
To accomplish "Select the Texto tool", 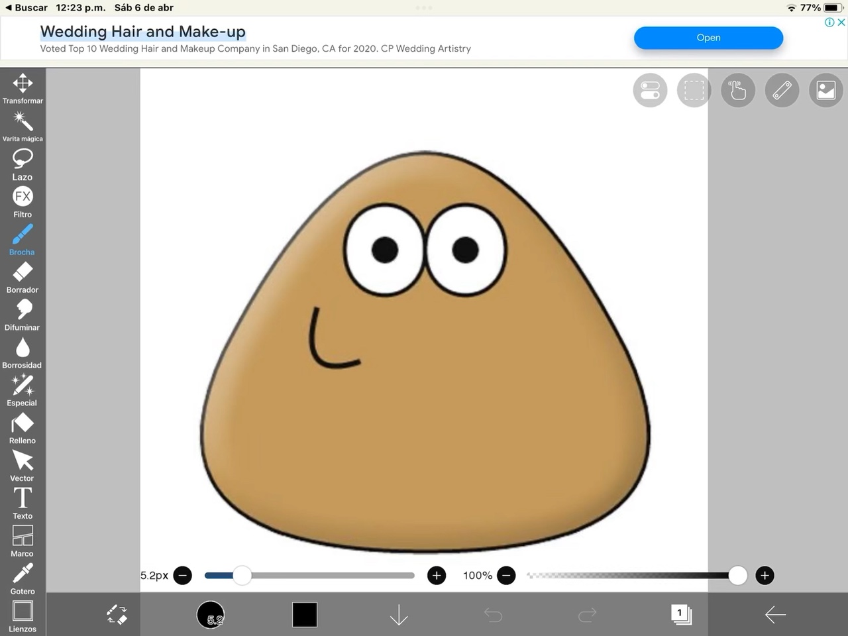I will (x=23, y=503).
